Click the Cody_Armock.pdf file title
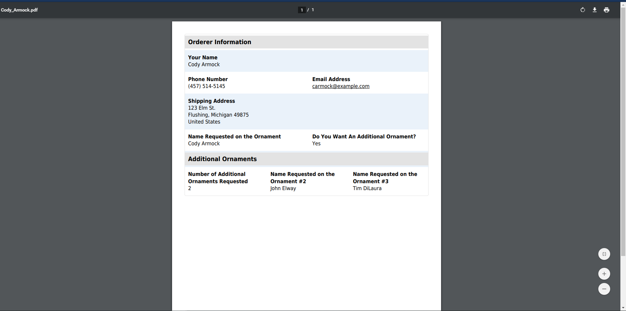Viewport: 626px width, 311px height. point(19,10)
